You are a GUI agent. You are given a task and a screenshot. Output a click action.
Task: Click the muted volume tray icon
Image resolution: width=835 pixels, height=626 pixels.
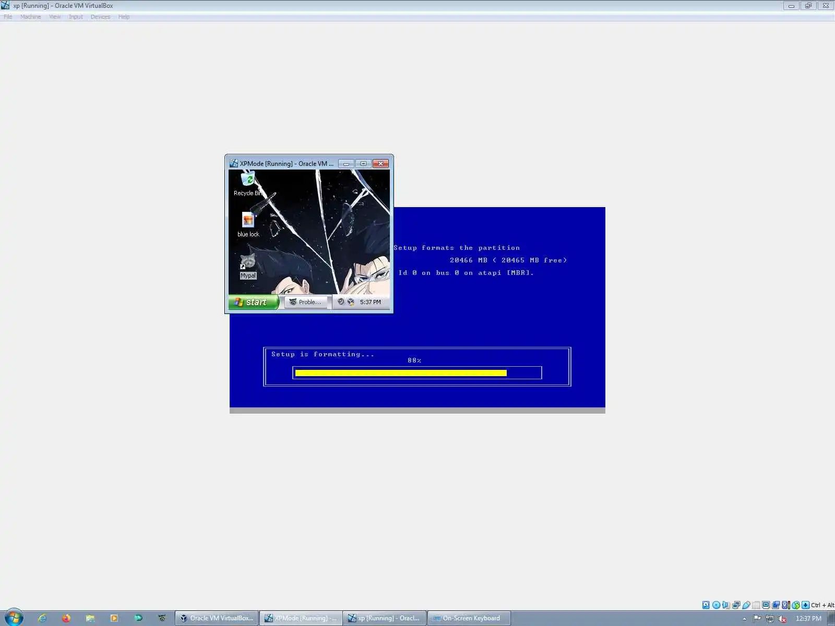click(x=782, y=619)
